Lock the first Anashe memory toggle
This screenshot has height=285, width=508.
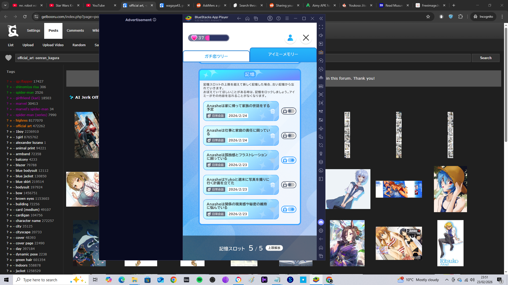pyautogui.click(x=288, y=111)
